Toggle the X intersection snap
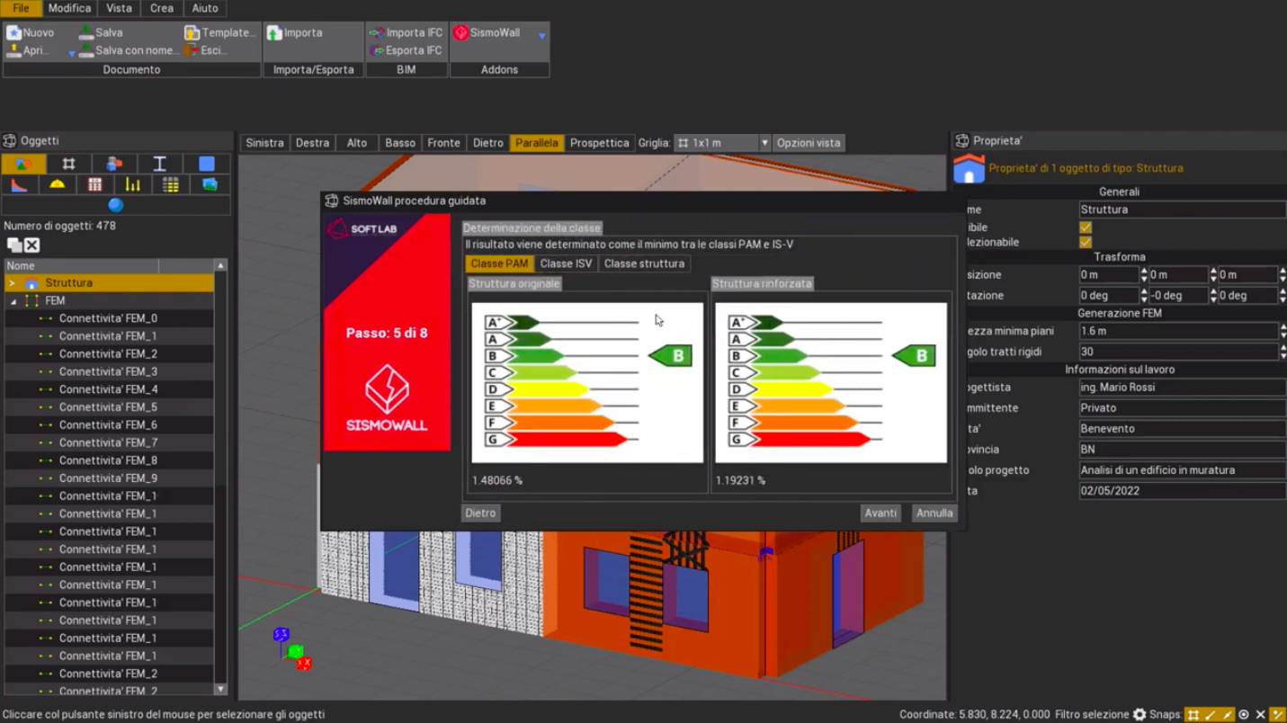Screen dimensions: 1287x723 pyautogui.click(x=1260, y=715)
